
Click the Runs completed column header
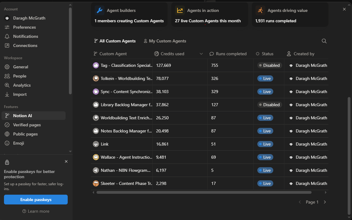point(228,54)
